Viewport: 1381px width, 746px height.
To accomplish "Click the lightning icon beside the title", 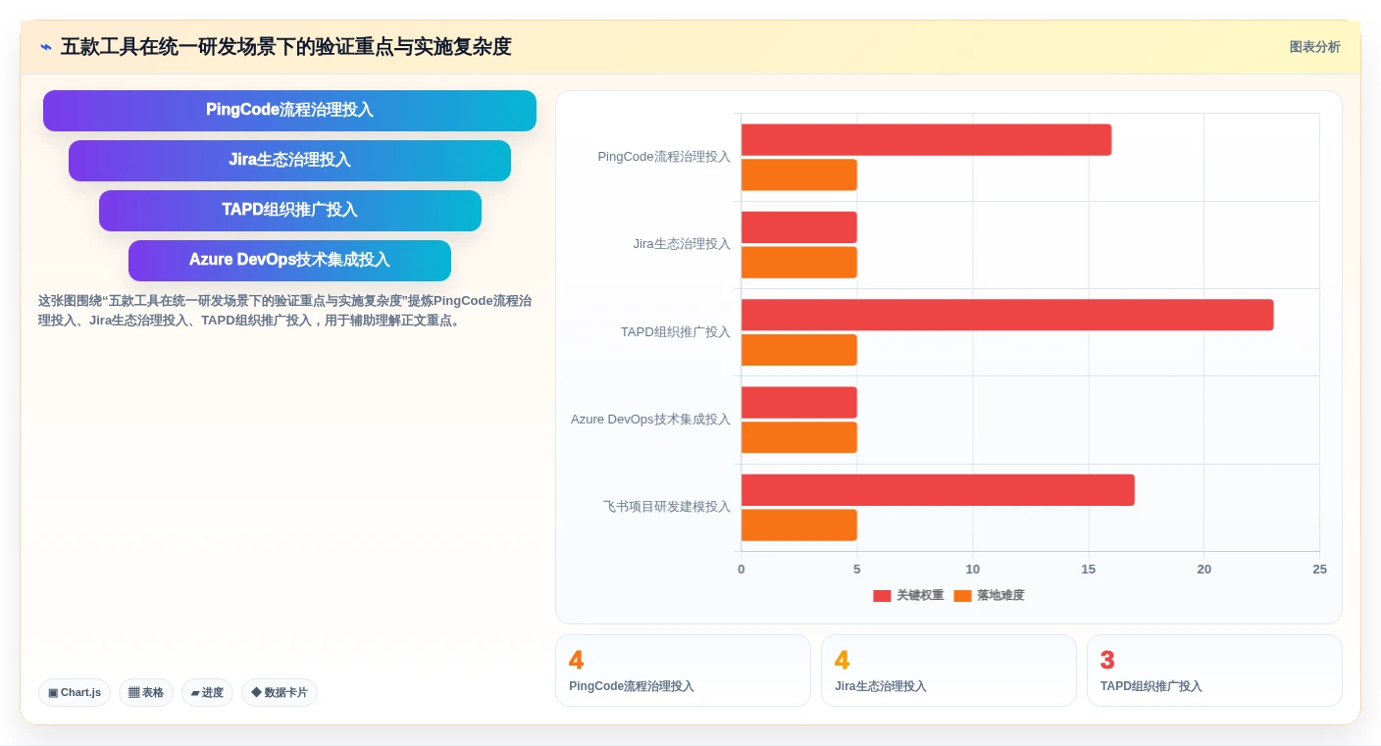I will click(46, 47).
